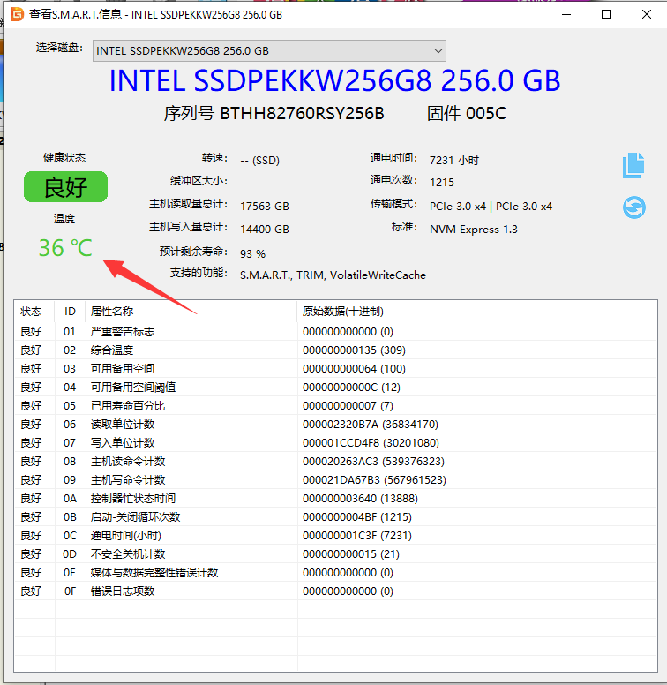Select the 媒体与数据完整性错误计数 row
Image resolution: width=667 pixels, height=685 pixels.
pyautogui.click(x=335, y=573)
